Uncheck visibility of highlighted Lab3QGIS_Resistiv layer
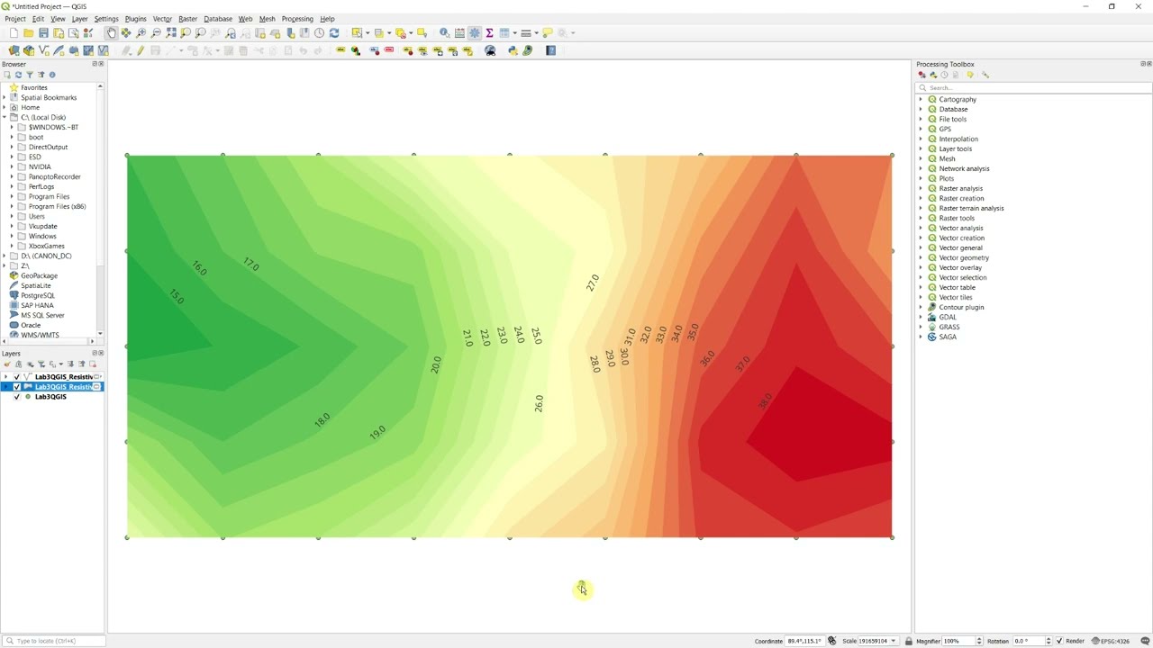The image size is (1153, 648). point(16,386)
